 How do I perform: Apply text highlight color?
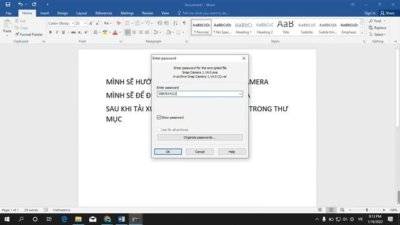(x=105, y=32)
